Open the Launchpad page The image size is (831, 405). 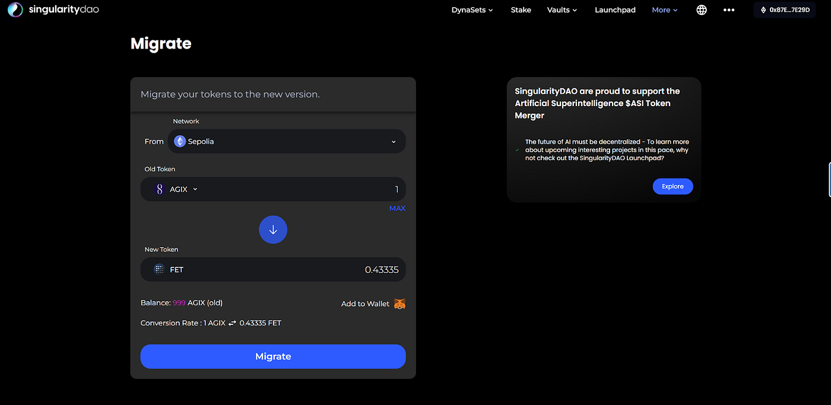click(x=615, y=10)
